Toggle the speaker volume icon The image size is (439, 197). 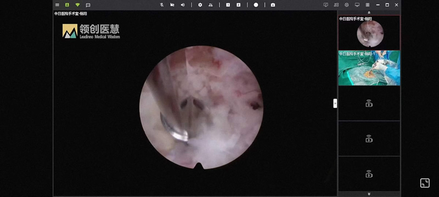pos(183,5)
